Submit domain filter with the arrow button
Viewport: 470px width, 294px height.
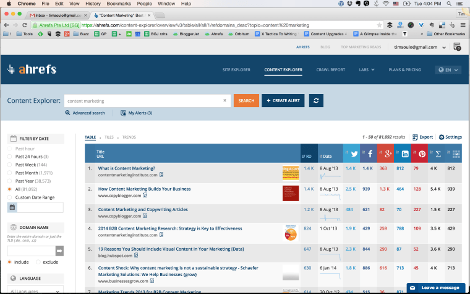click(x=59, y=251)
